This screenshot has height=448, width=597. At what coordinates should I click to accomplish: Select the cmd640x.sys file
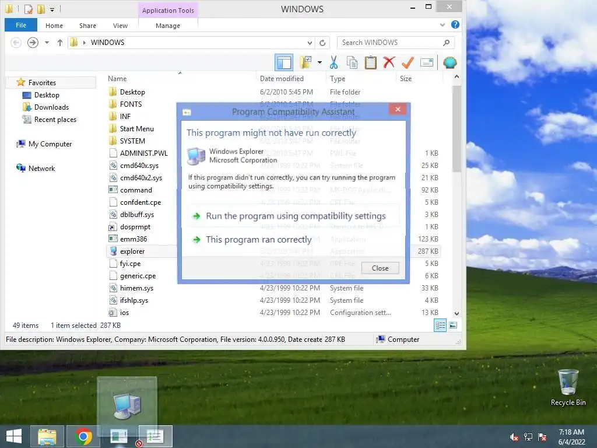pos(139,165)
